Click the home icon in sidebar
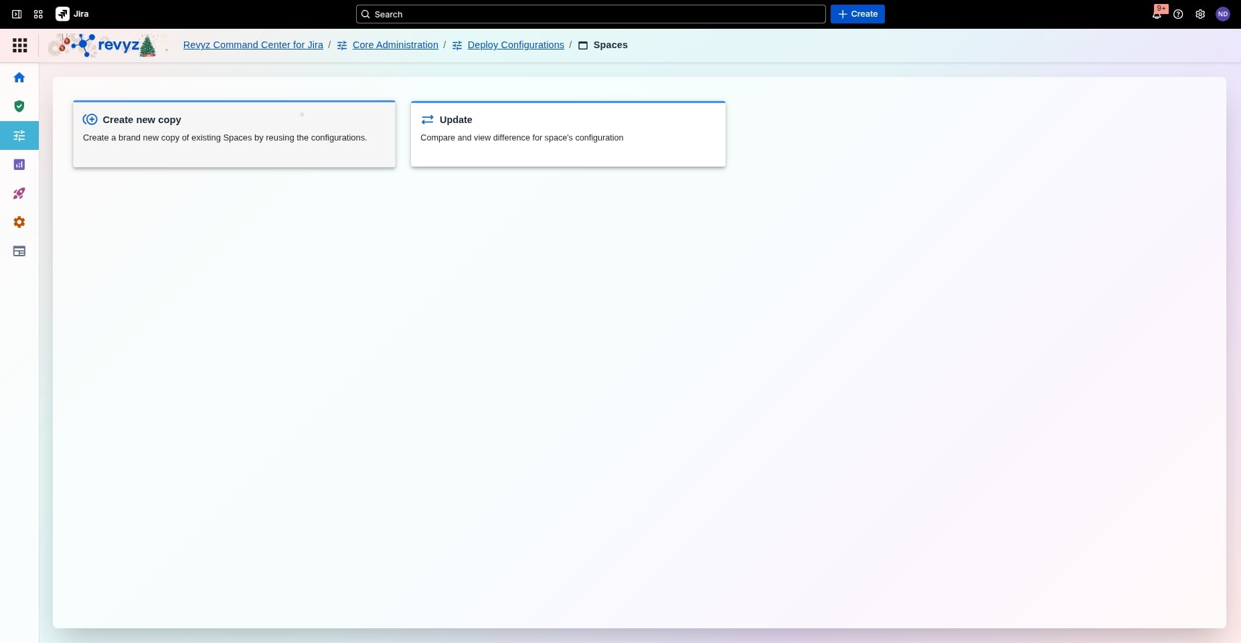1241x643 pixels. coord(19,78)
